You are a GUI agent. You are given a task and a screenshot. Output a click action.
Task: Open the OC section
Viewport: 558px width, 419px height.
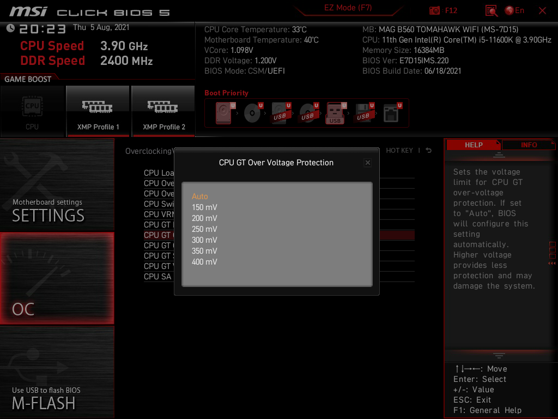pos(57,278)
